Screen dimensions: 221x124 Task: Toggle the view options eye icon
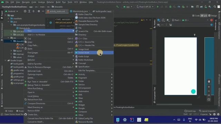[x=158, y=25]
